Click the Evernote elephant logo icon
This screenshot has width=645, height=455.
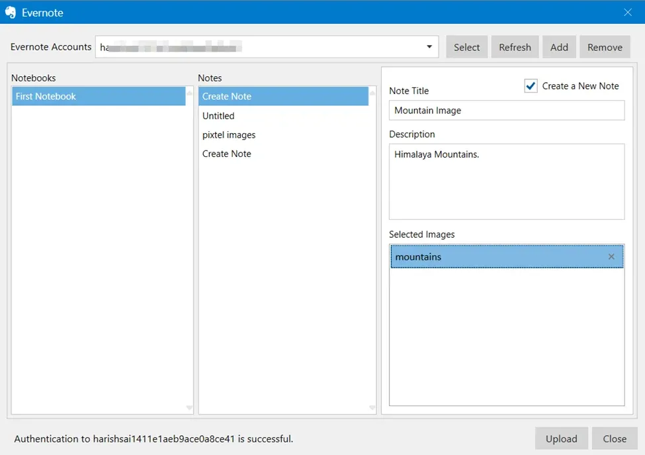point(11,13)
